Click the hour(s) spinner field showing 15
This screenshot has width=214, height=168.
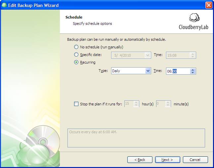click(132, 104)
